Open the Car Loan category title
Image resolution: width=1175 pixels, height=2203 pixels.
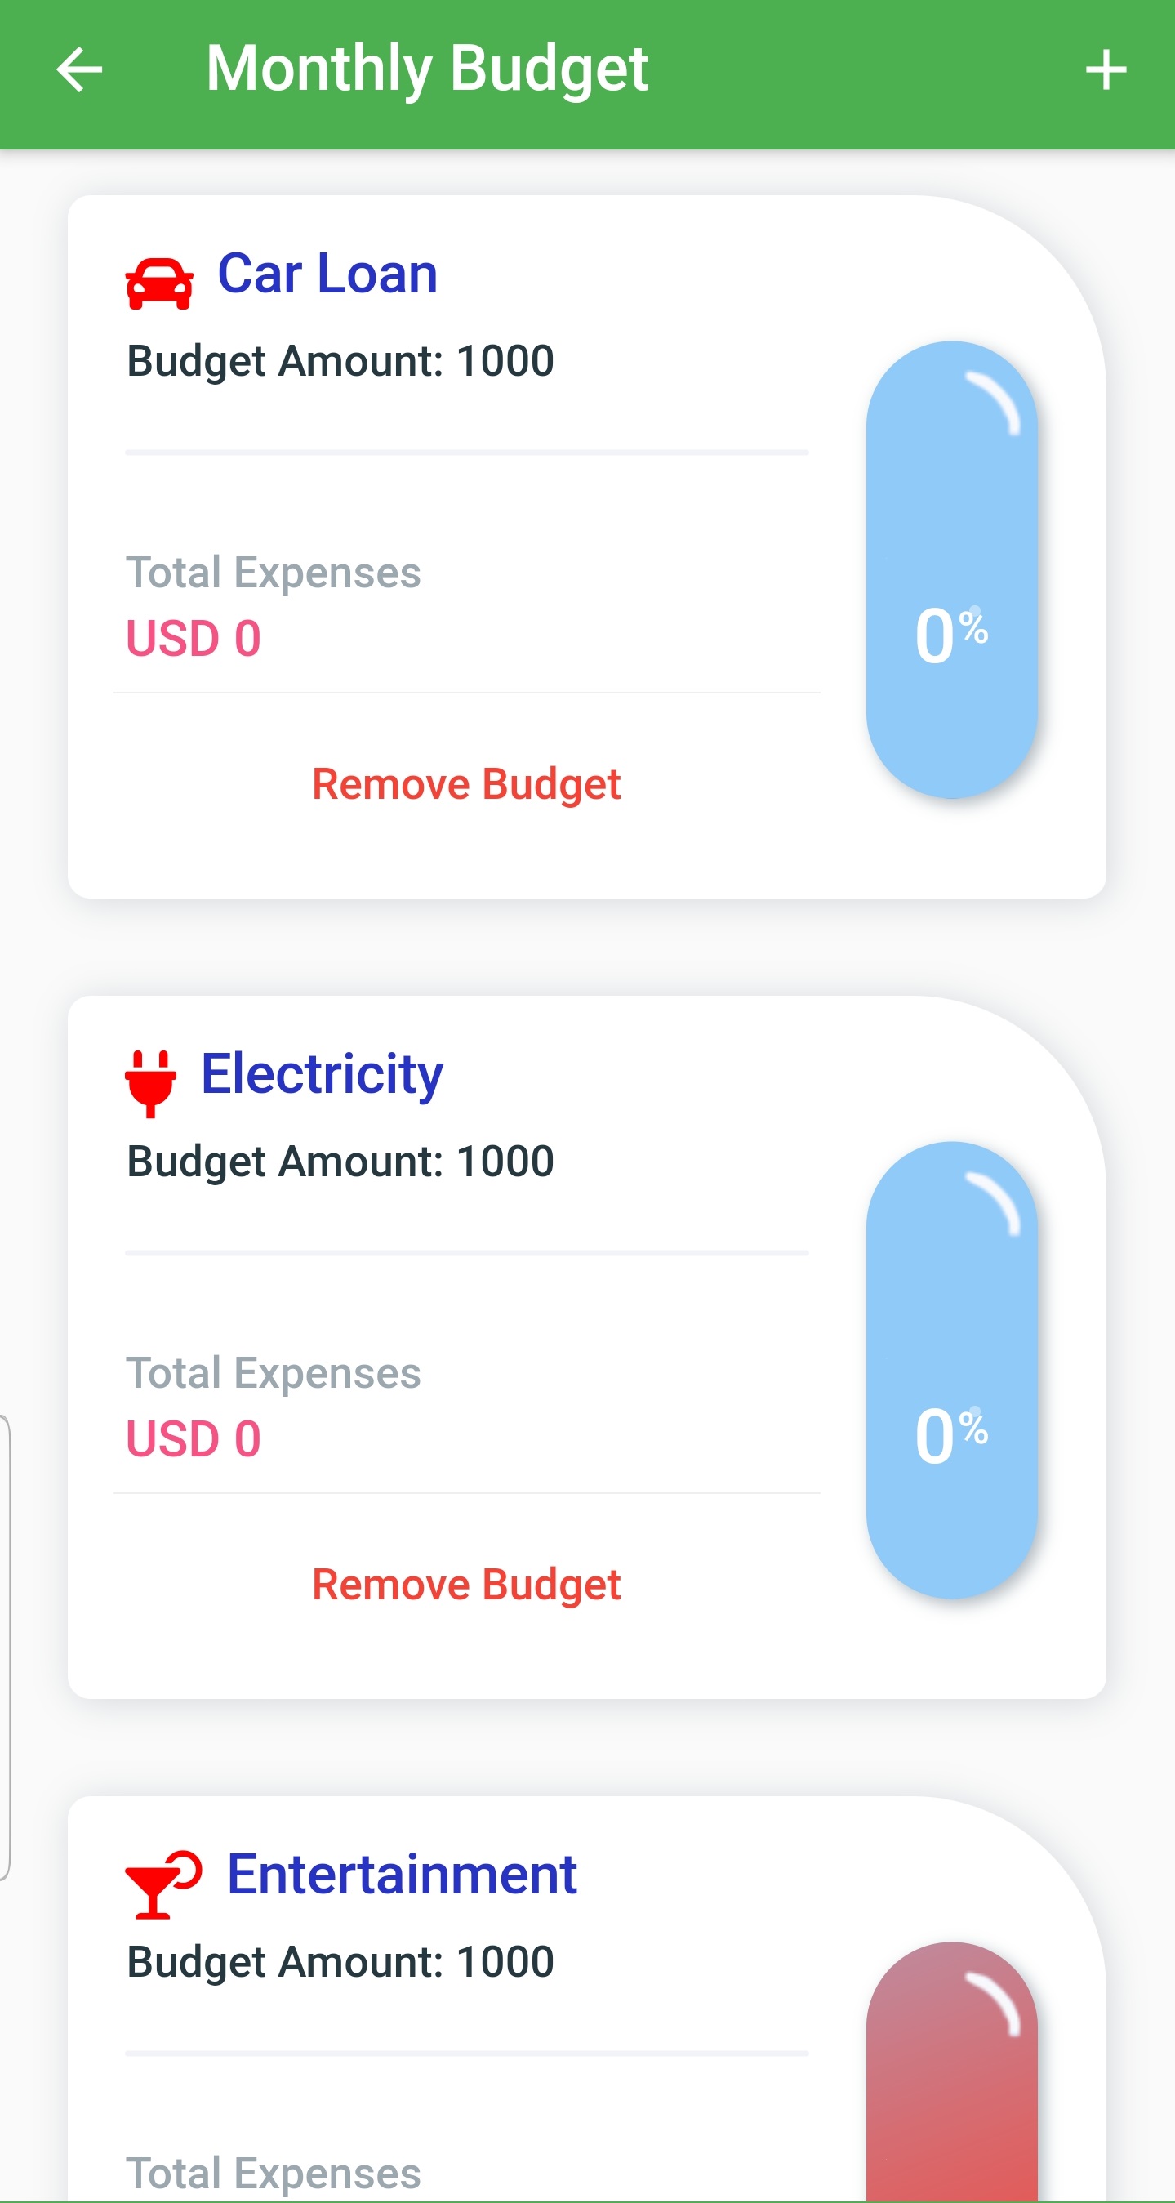pos(327,274)
